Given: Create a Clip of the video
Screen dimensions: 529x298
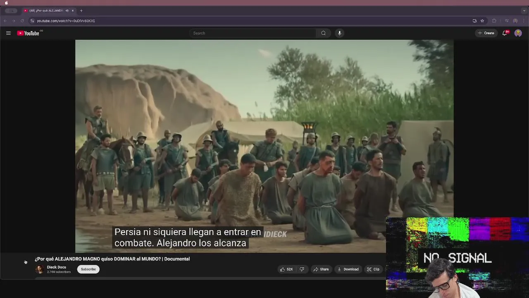Looking at the screenshot, I should click(x=373, y=269).
